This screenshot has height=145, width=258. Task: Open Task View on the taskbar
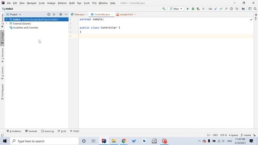pyautogui.click(x=94, y=141)
